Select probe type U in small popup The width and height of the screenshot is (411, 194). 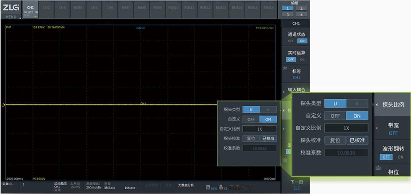coord(251,109)
